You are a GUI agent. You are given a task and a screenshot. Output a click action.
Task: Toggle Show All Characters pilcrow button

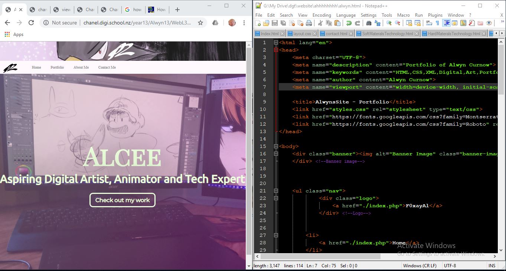click(x=437, y=23)
